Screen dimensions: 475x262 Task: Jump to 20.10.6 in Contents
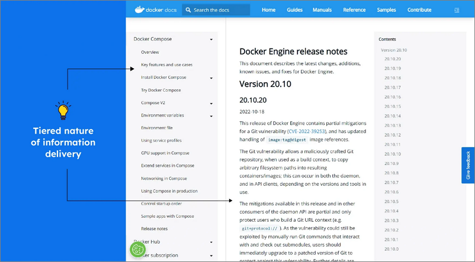(x=391, y=192)
